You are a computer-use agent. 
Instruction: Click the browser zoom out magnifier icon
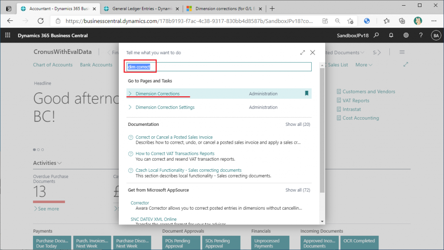337,21
